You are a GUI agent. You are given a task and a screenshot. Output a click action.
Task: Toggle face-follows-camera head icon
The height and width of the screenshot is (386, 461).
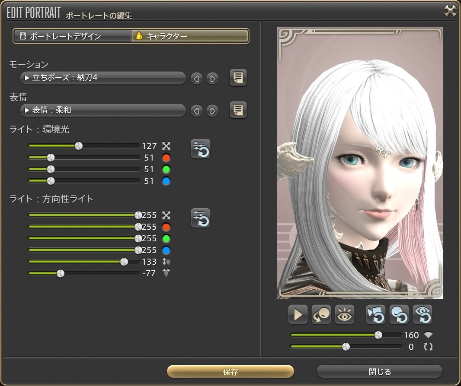321,315
